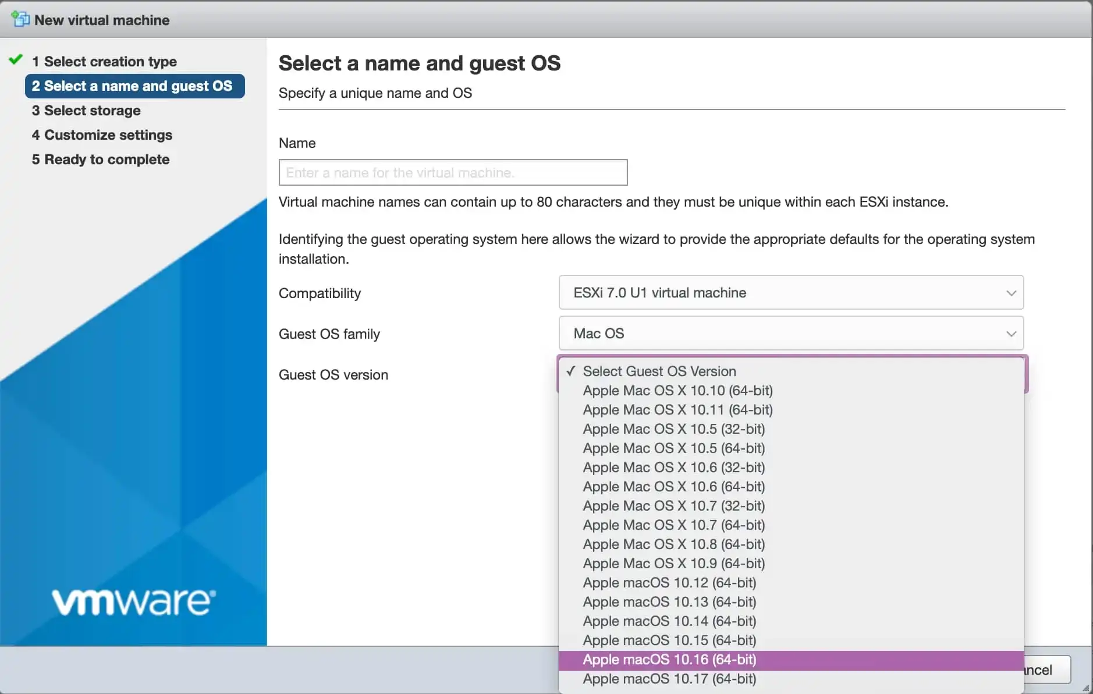
Task: Click the New virtual machine icon in title bar
Action: coord(20,18)
